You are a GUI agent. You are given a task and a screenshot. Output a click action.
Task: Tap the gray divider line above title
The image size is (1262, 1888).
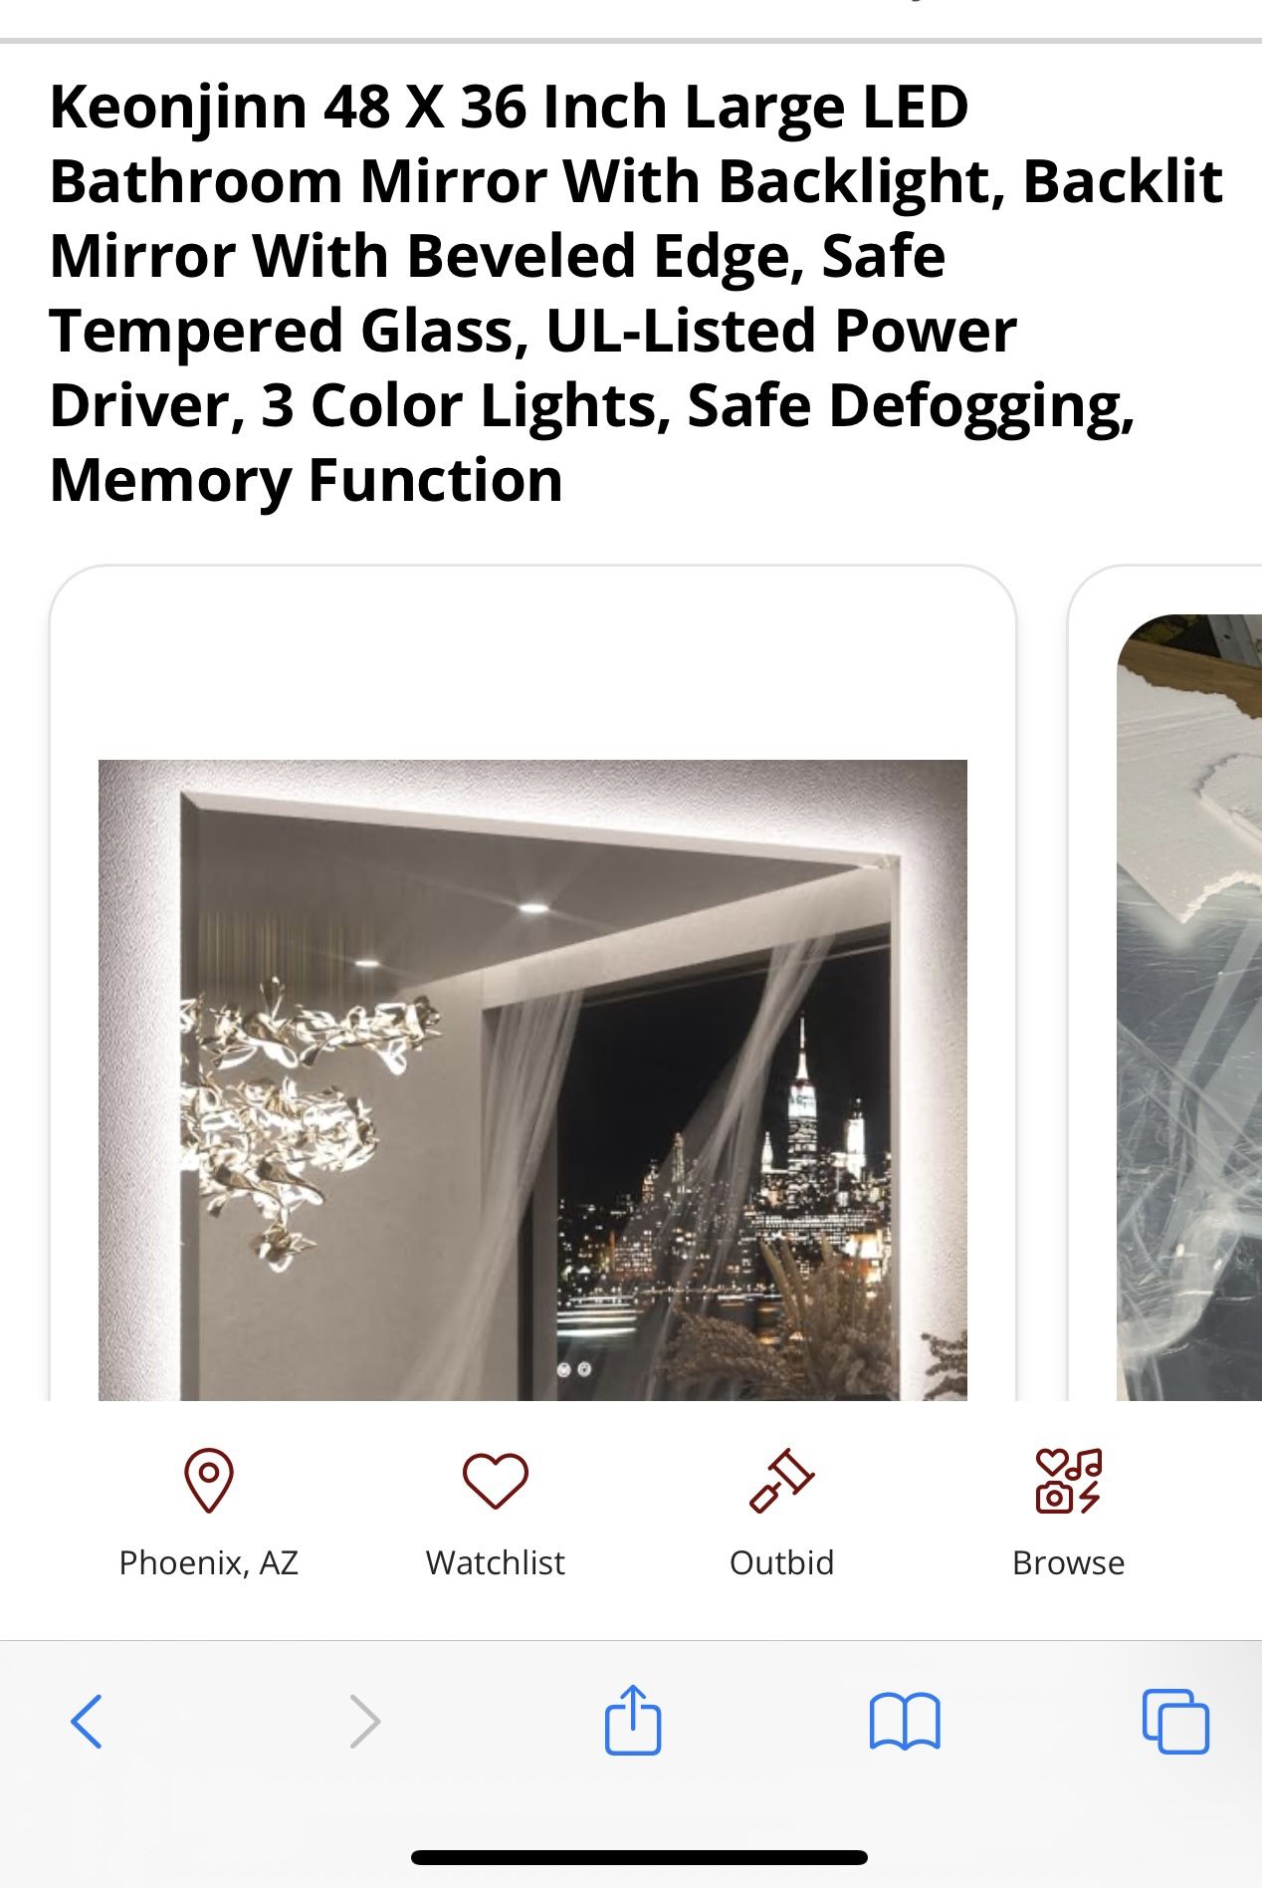click(631, 40)
